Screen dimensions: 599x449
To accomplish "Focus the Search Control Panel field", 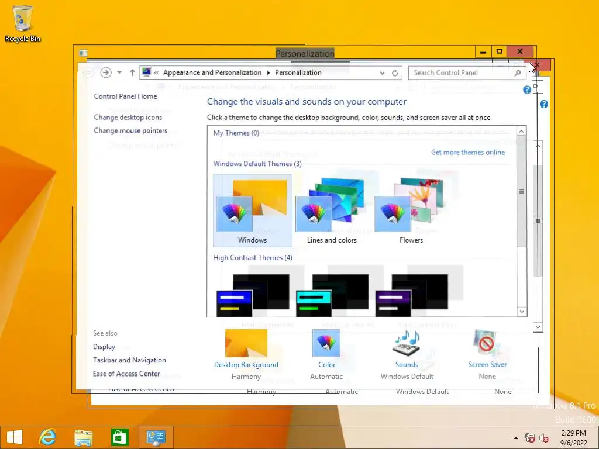I will (467, 73).
